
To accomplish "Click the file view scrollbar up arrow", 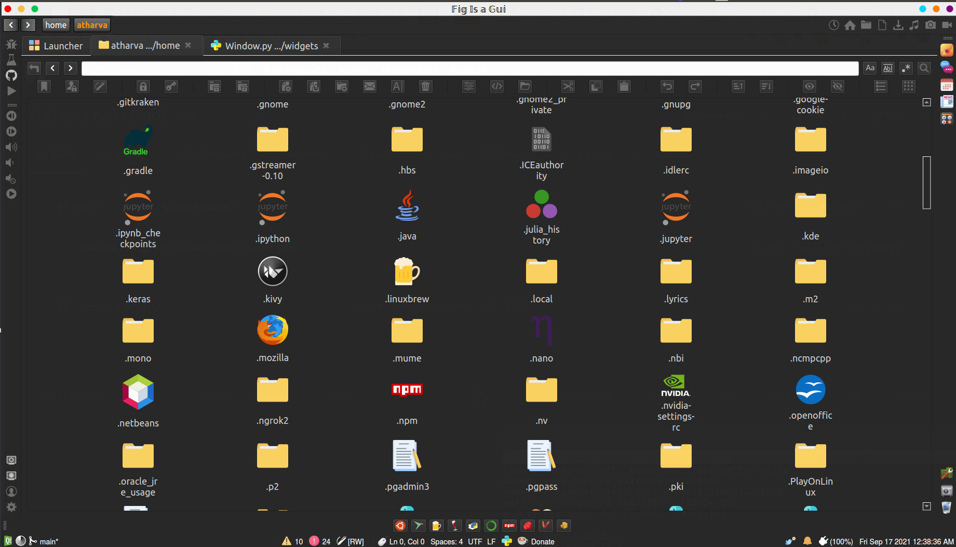I will tap(927, 102).
